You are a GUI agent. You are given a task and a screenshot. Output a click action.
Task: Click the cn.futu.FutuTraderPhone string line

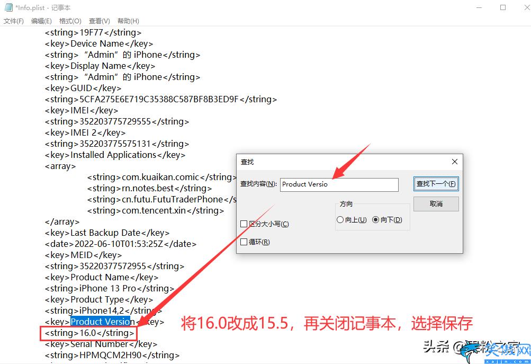(161, 199)
